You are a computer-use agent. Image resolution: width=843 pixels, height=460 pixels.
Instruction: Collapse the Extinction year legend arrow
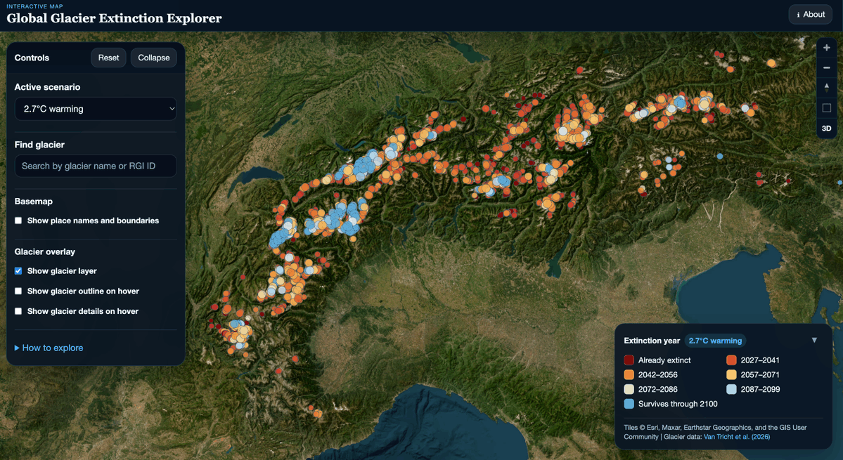coord(814,341)
